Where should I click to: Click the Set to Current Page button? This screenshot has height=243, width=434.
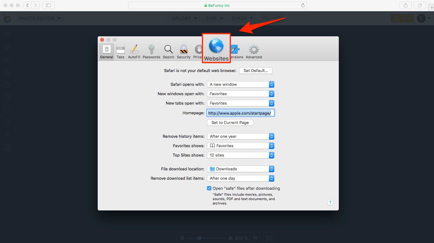[x=230, y=123]
